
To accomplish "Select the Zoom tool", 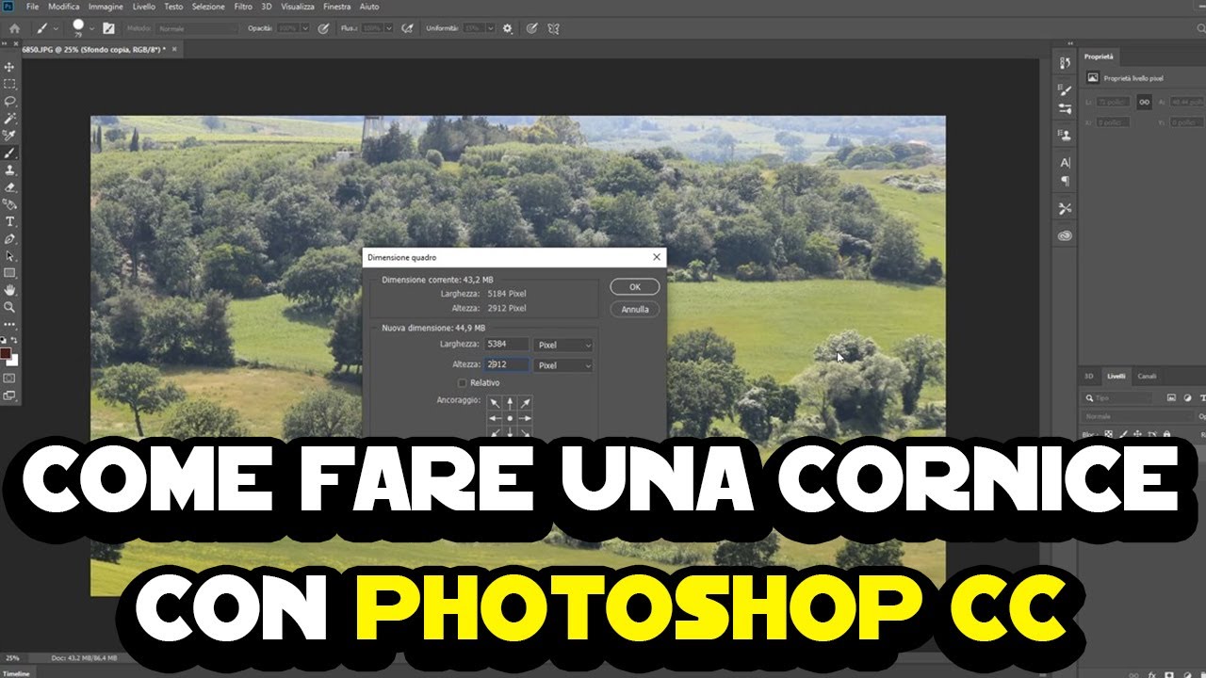I will [10, 306].
